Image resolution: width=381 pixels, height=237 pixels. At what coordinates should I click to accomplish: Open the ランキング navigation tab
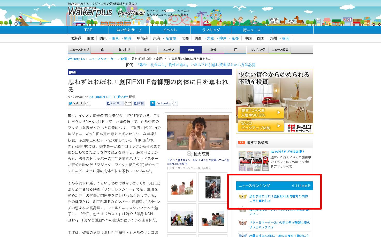tap(211, 30)
